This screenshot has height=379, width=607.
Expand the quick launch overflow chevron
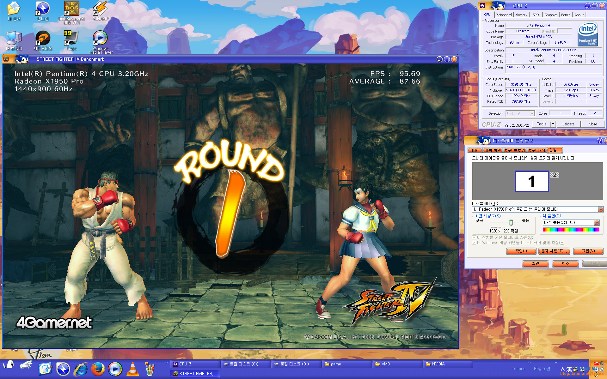(x=166, y=363)
